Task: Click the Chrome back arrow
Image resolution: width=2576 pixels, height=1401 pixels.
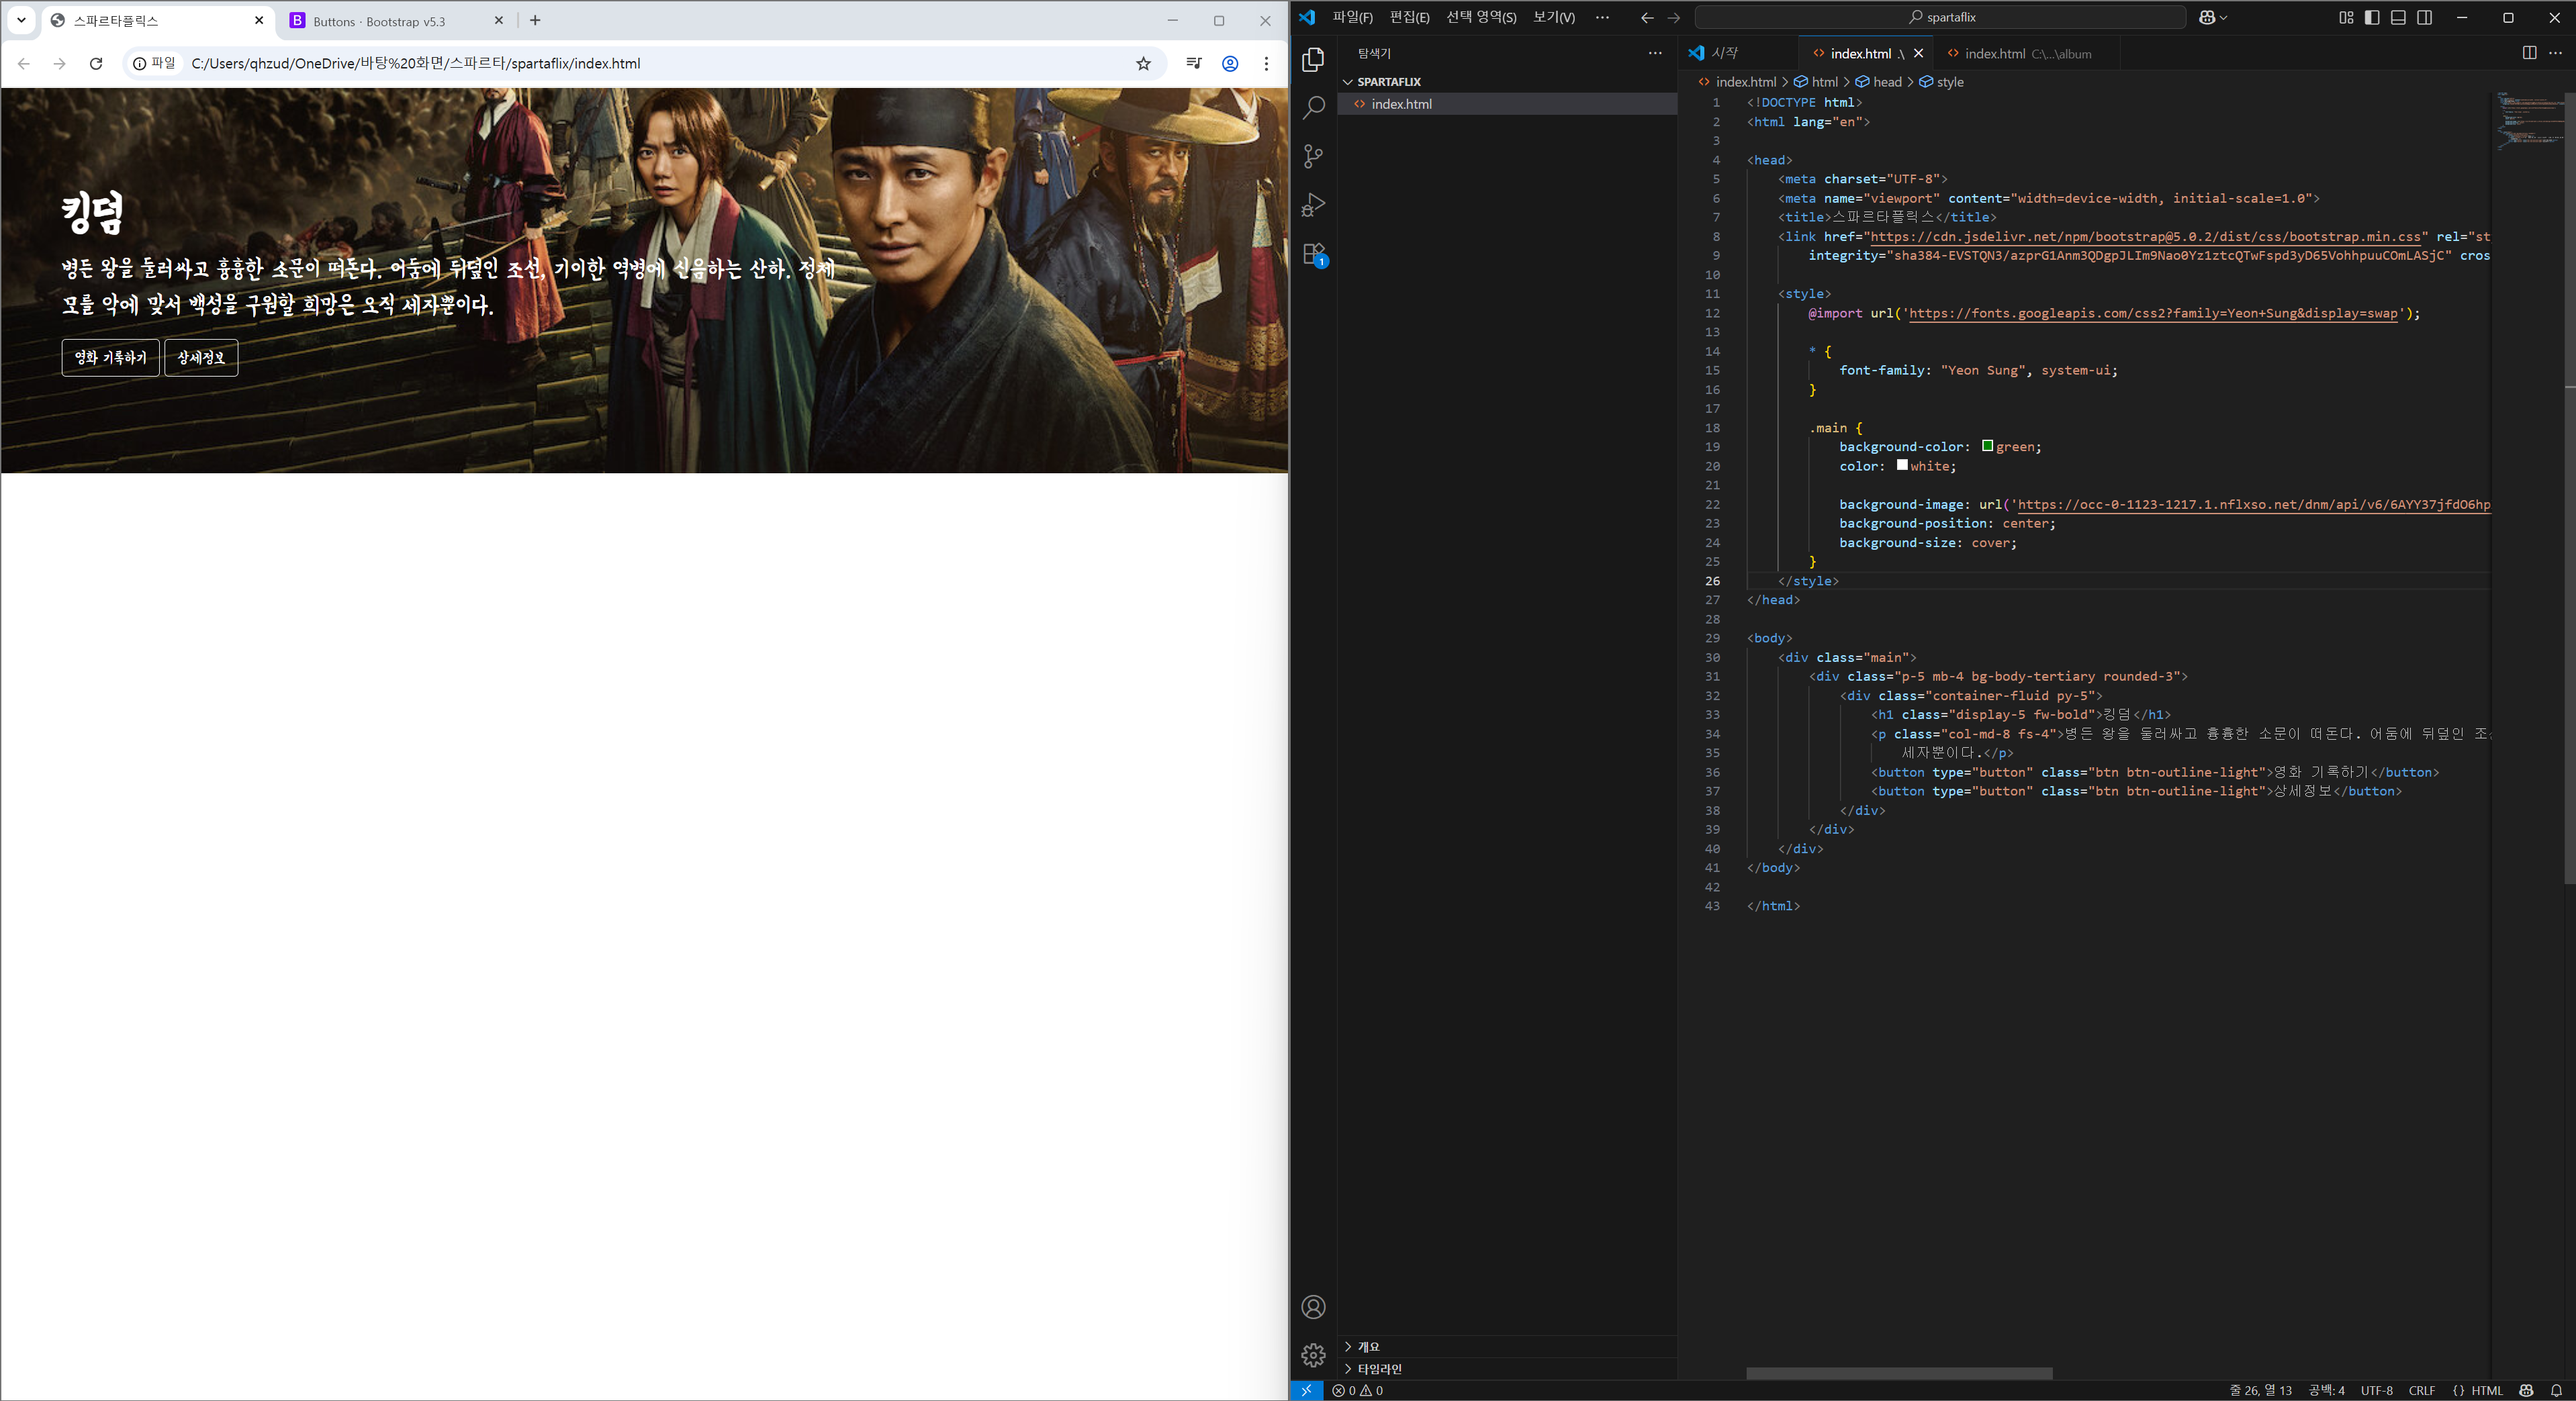Action: coord(24,63)
